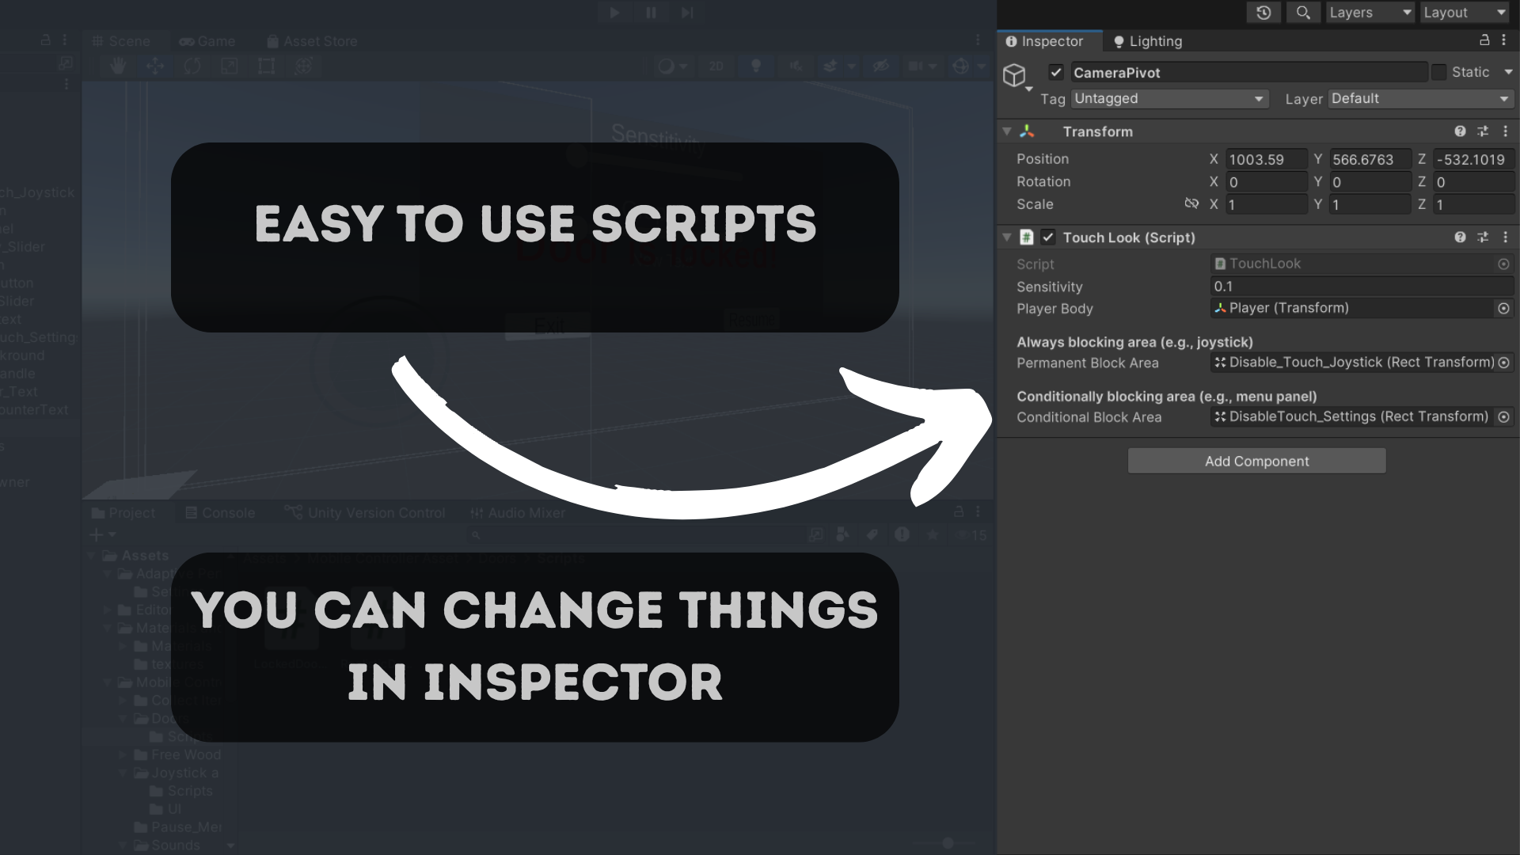The image size is (1520, 855).
Task: Open Touch Look presets icon
Action: pos(1483,237)
